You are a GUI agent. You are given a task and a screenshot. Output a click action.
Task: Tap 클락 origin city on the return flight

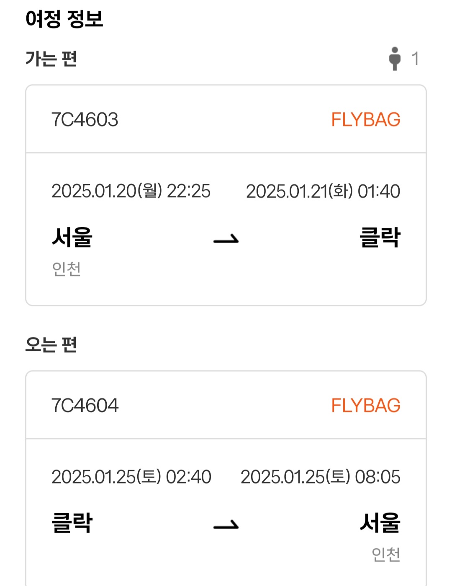[72, 523]
